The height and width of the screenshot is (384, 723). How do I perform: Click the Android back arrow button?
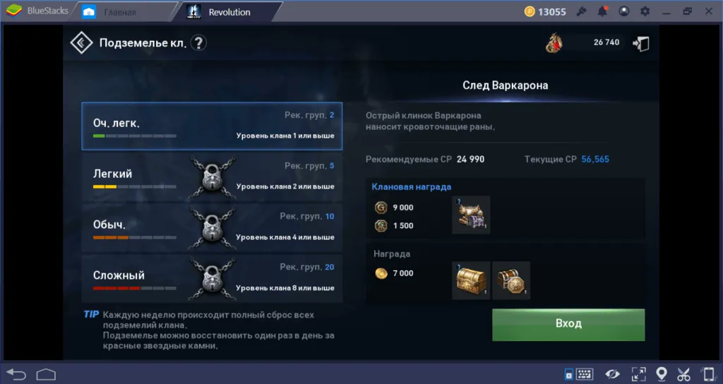coord(16,374)
